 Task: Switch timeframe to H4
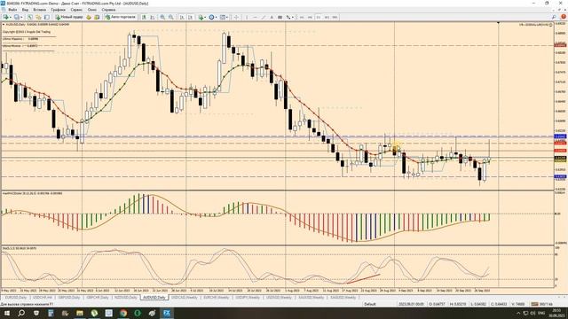(x=310, y=17)
